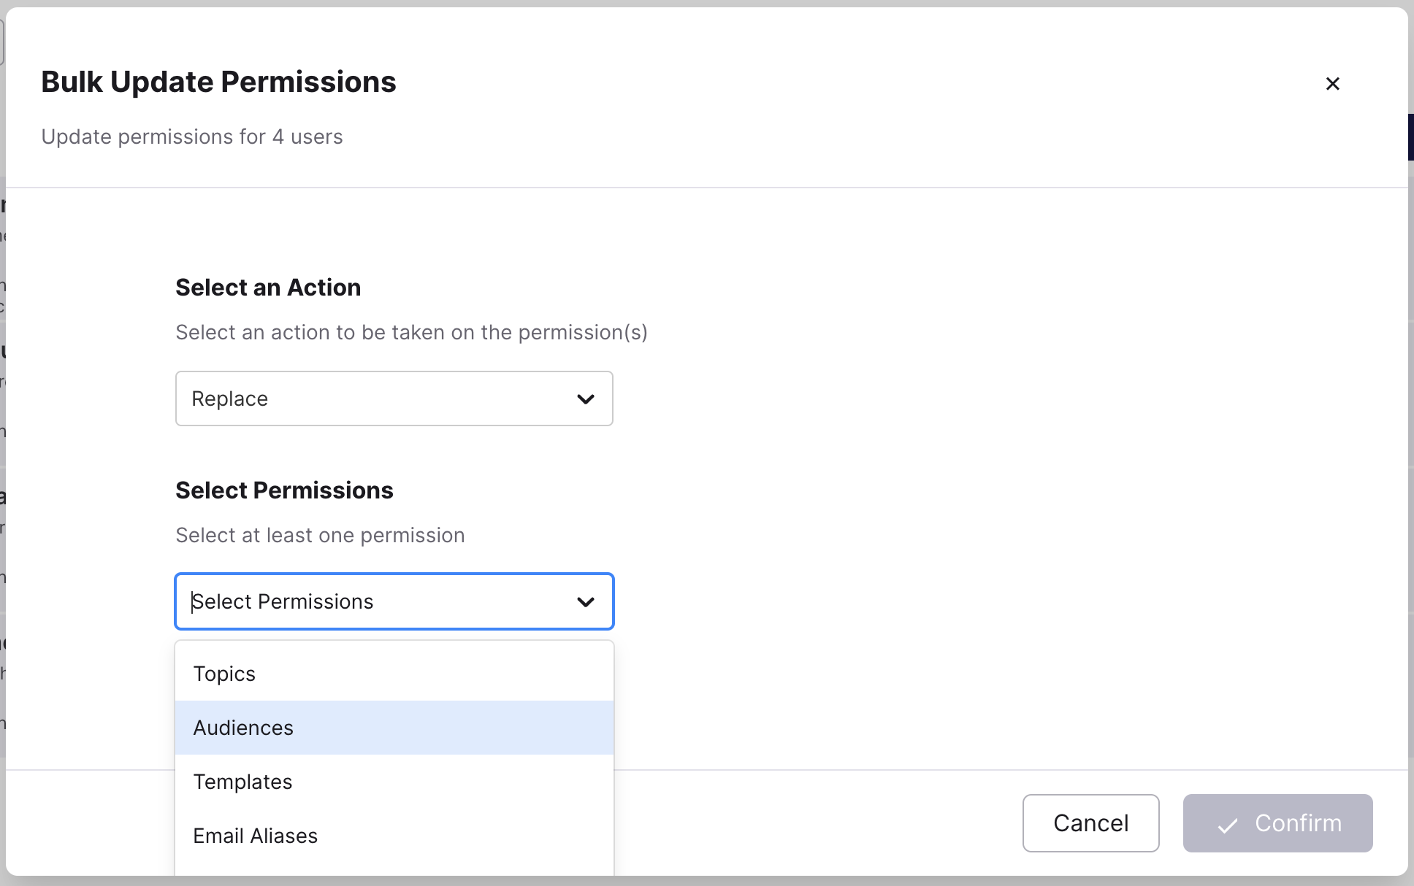Viewport: 1414px width, 886px height.
Task: Click the 'Update permissions for 4 users' text
Action: (x=192, y=136)
